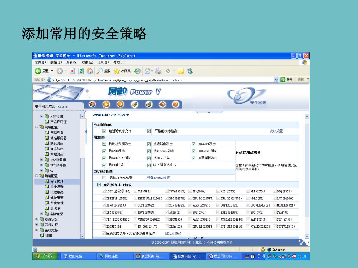Click the gateway save configuration icon

point(135,104)
